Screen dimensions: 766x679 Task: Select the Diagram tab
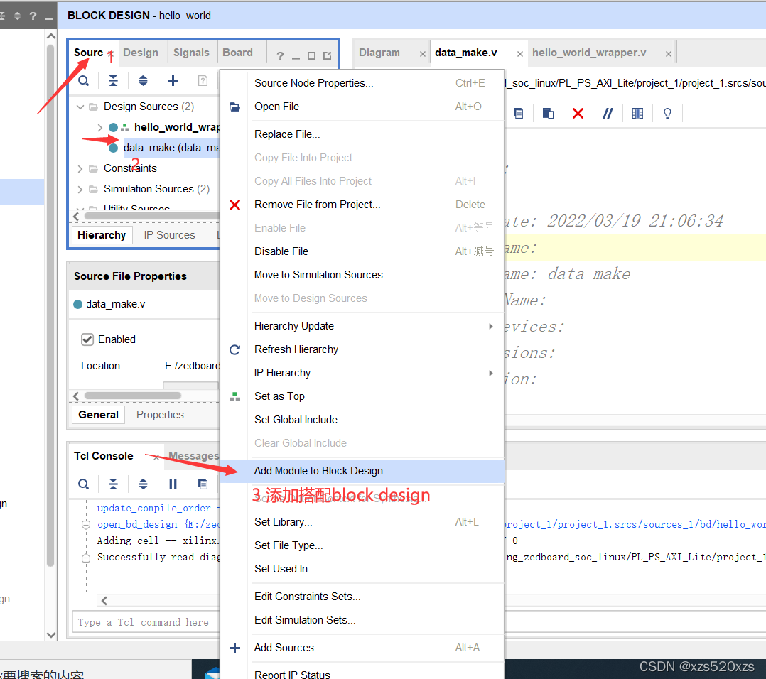click(379, 53)
